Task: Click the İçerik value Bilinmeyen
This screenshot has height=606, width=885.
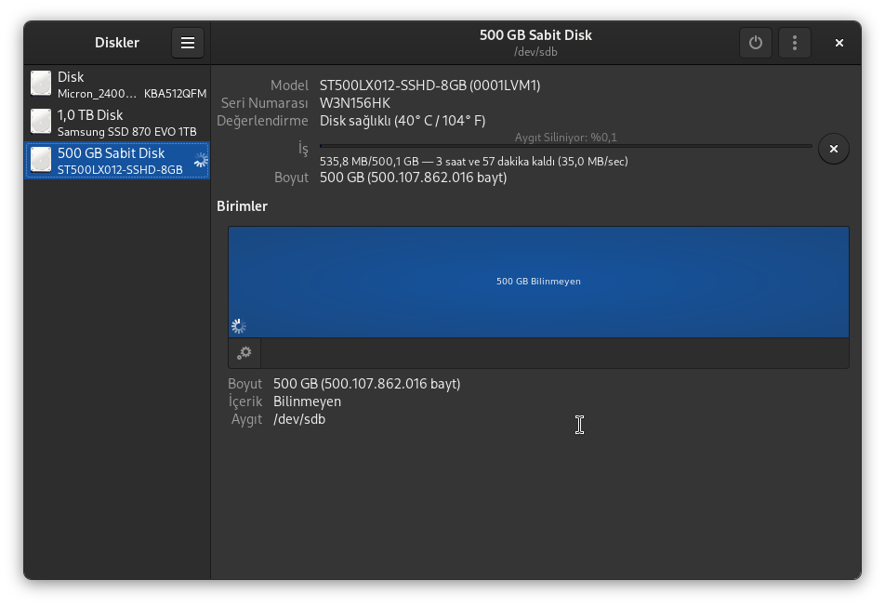Action: click(x=307, y=402)
